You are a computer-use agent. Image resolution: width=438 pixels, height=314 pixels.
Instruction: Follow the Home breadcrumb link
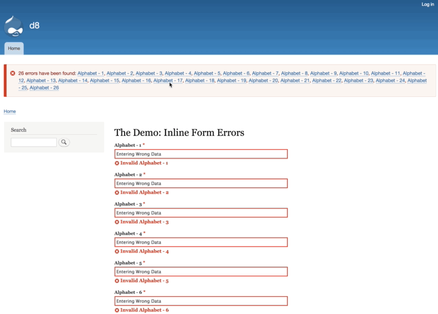[x=9, y=111]
